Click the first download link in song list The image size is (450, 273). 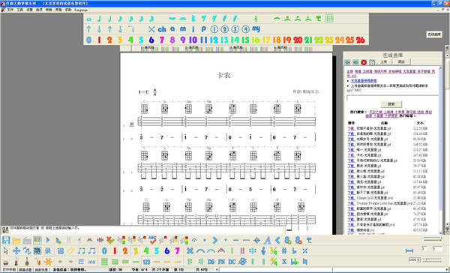(351, 128)
